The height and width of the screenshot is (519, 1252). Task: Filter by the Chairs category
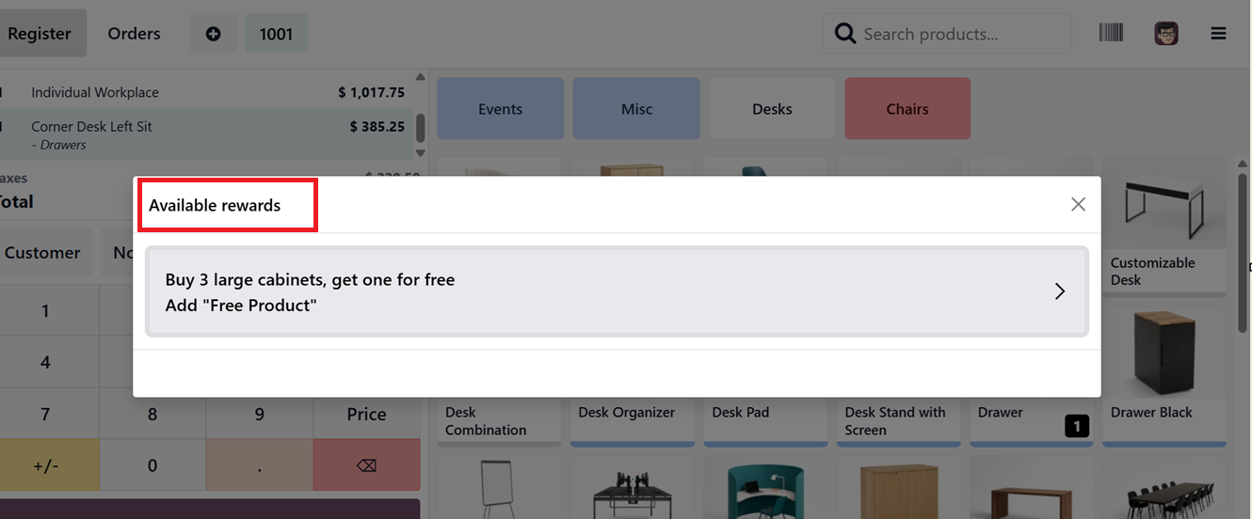tap(907, 109)
